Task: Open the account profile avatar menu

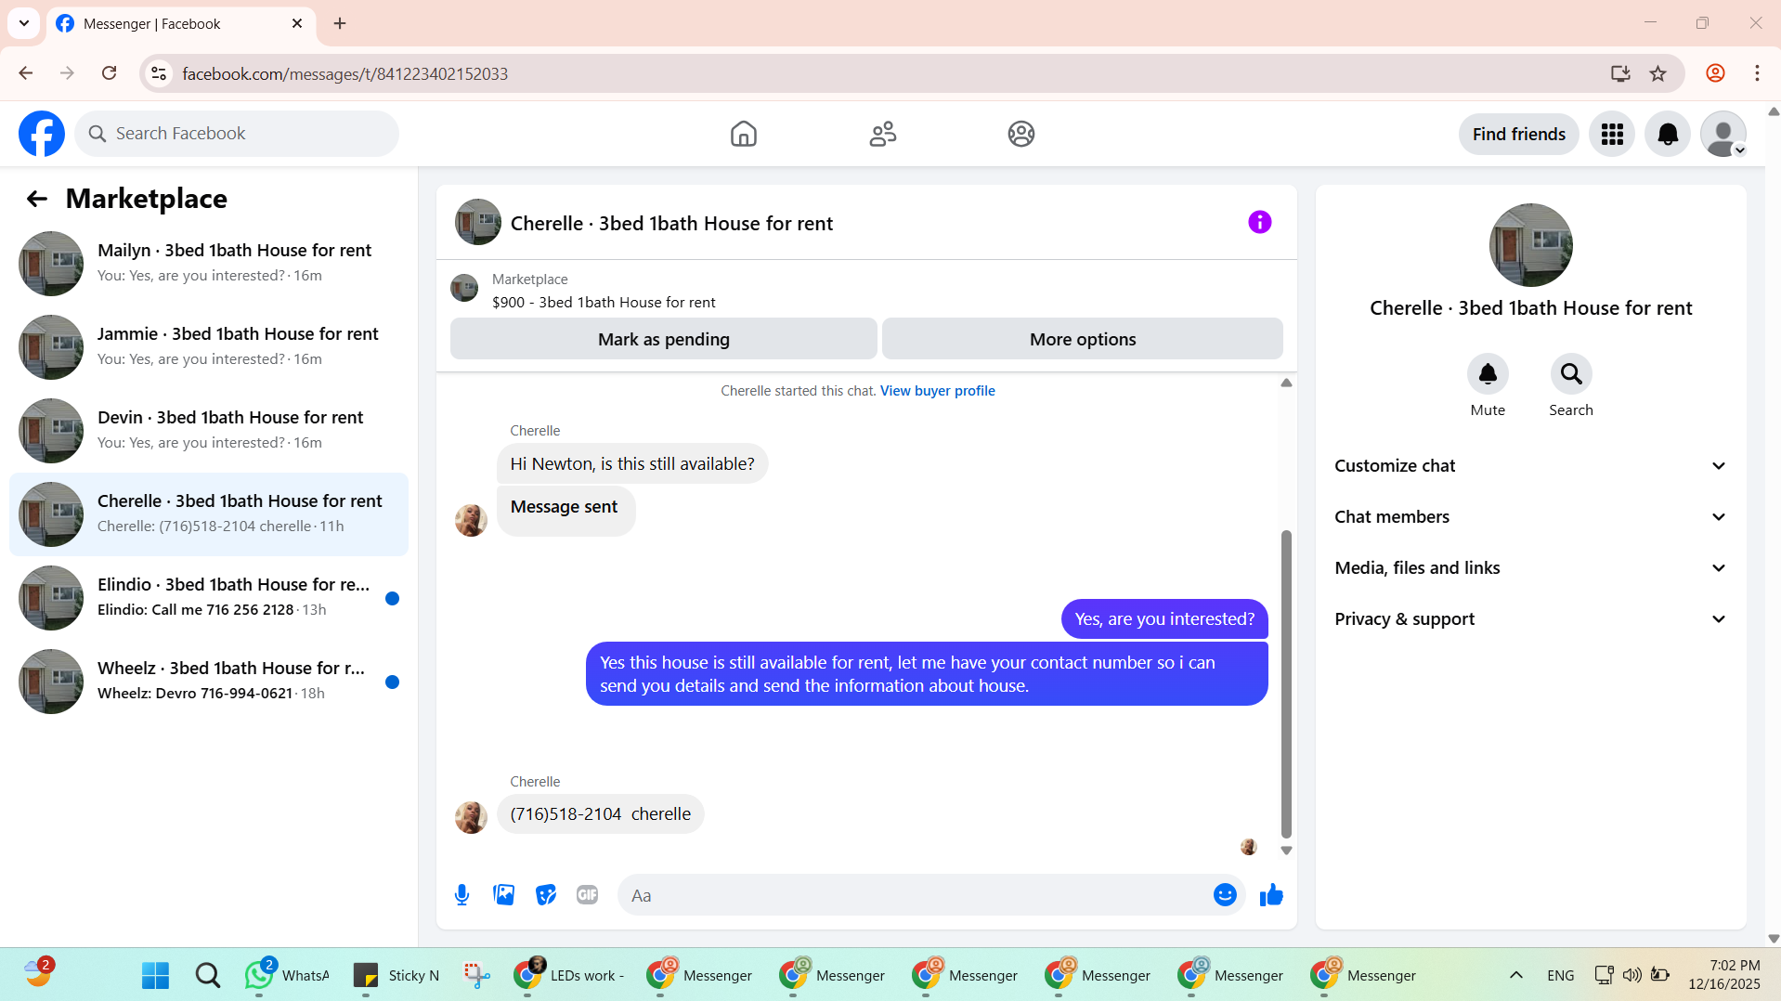Action: tap(1723, 135)
